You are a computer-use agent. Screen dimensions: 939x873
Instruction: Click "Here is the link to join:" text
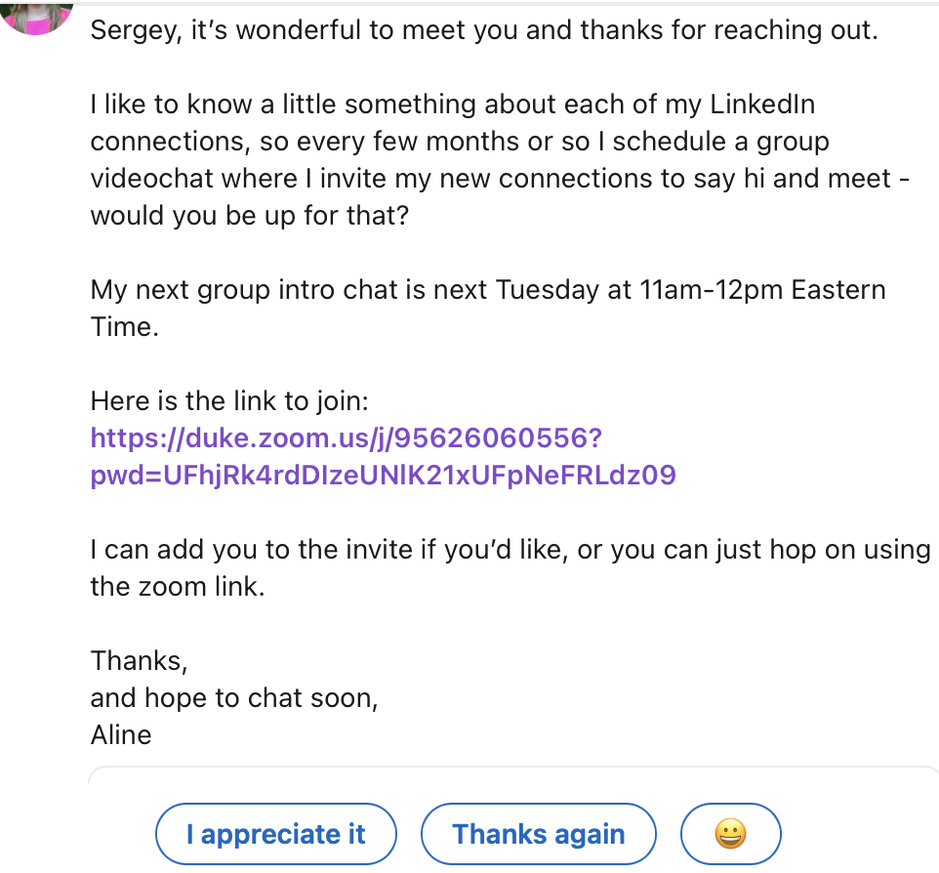pyautogui.click(x=229, y=400)
